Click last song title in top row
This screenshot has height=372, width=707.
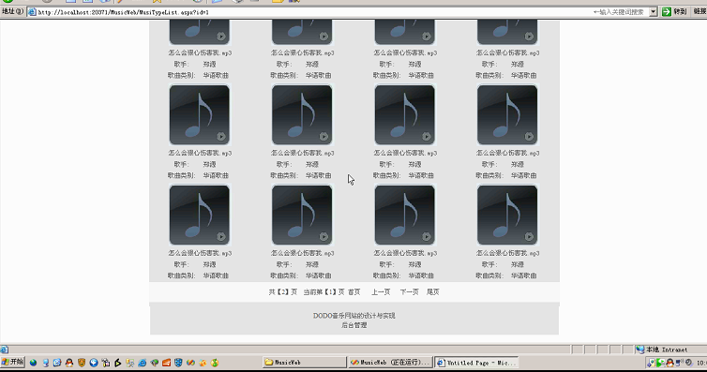click(x=507, y=52)
